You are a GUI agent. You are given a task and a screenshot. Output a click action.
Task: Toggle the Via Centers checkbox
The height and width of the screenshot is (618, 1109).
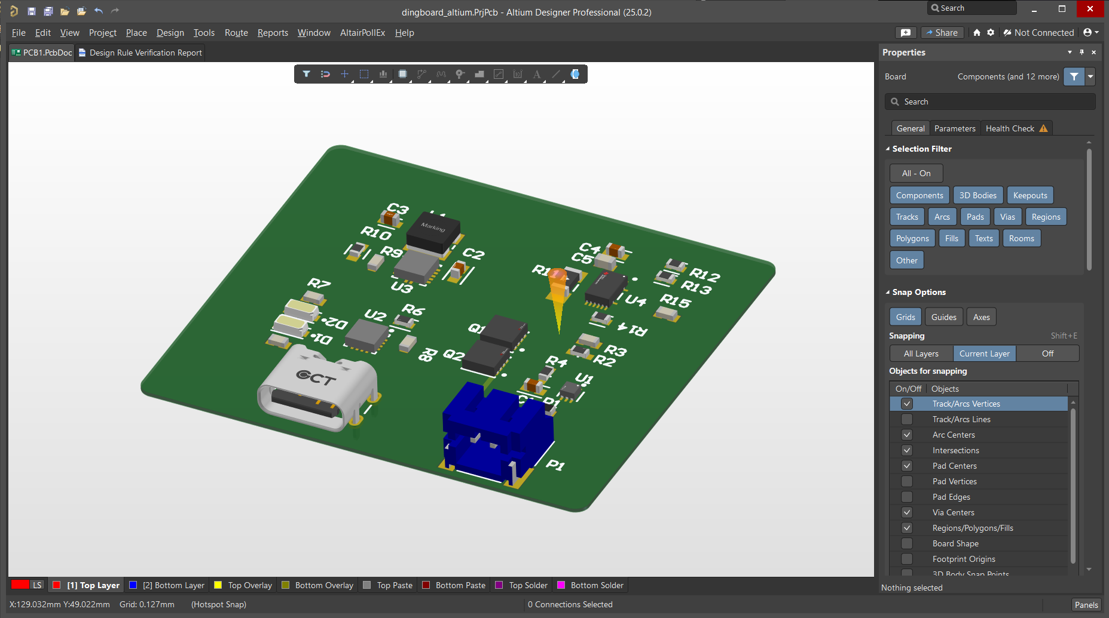907,512
